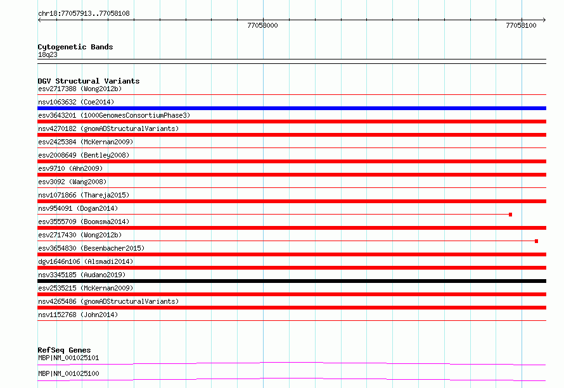
Task: Click the 18q23 cytogenetic band label
Action: point(48,54)
